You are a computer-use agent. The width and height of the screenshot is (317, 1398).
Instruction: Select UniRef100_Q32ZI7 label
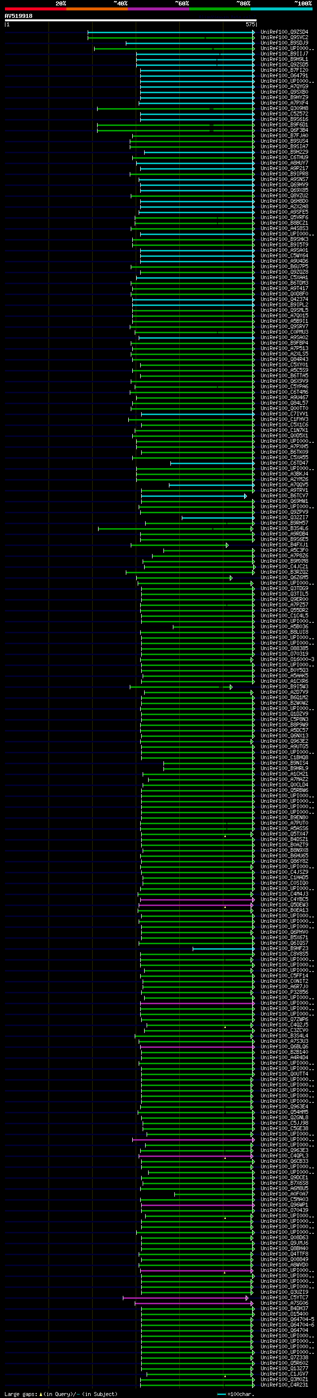point(284,517)
